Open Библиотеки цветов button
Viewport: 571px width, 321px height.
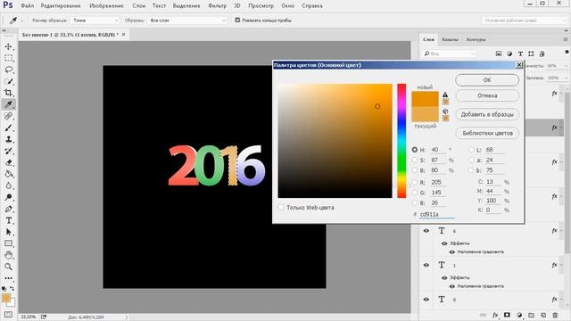[x=487, y=133]
